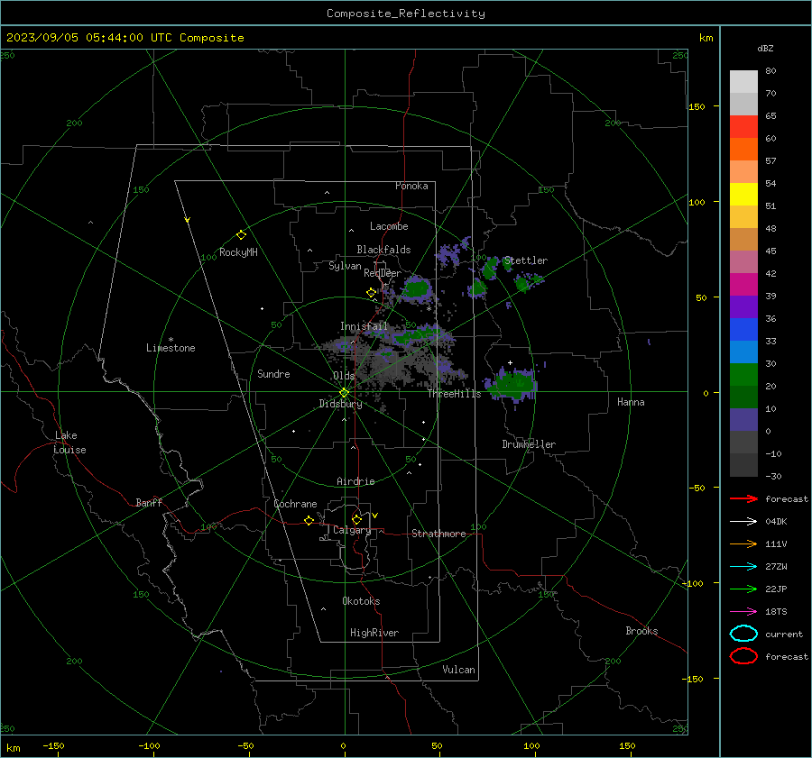Click the Cochrane label

pos(295,504)
